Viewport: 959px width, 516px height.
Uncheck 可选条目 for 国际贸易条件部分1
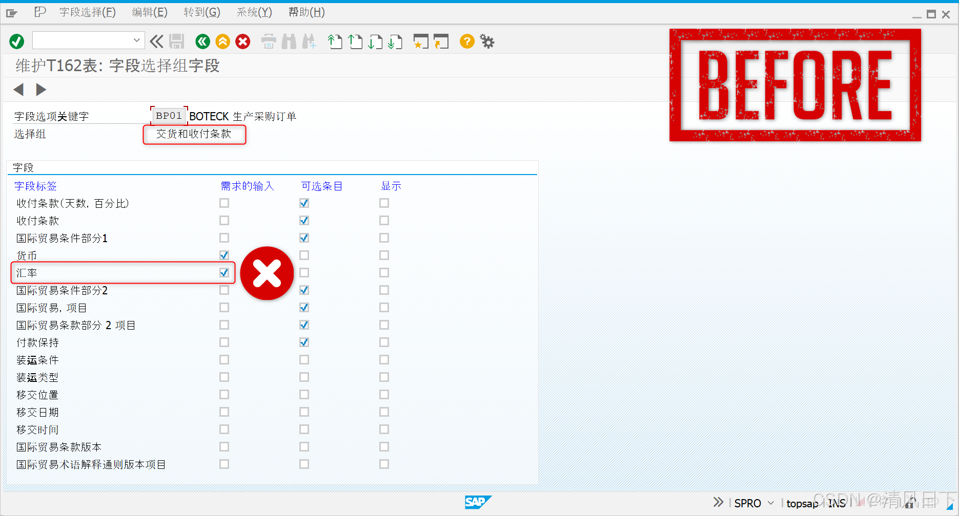[x=304, y=238]
